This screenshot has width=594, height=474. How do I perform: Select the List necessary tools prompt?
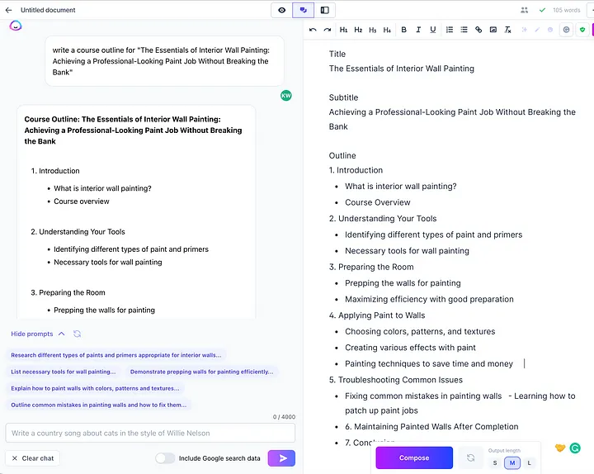pyautogui.click(x=64, y=372)
